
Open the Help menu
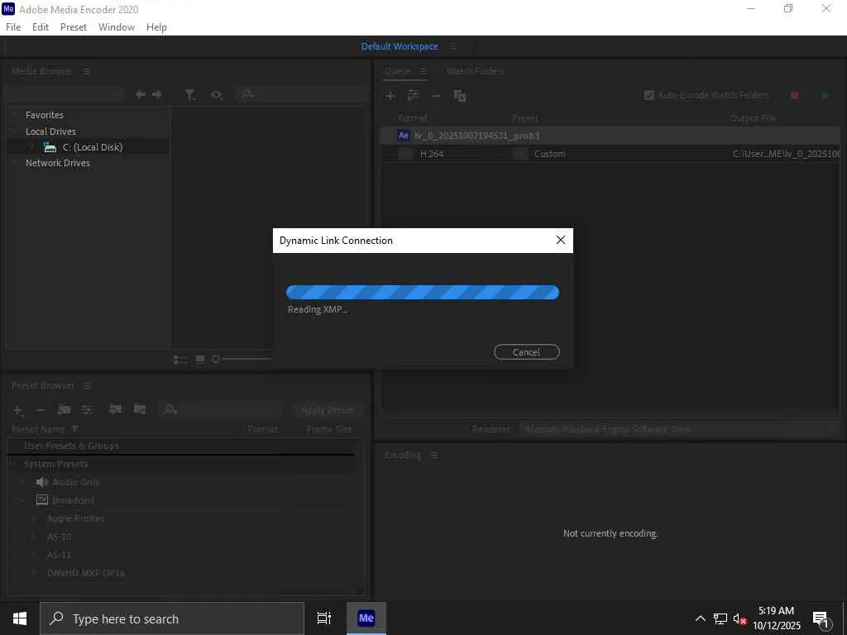pos(156,27)
